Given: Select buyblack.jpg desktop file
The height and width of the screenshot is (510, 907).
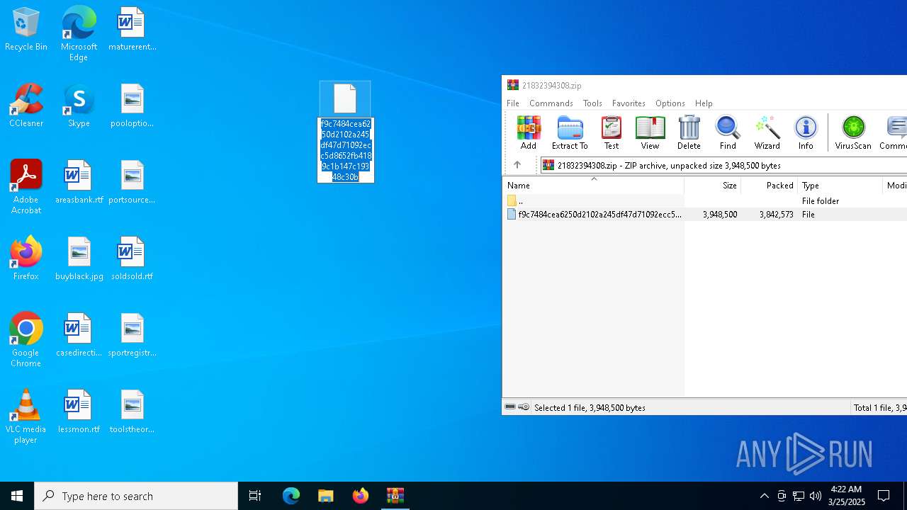Looking at the screenshot, I should [79, 259].
